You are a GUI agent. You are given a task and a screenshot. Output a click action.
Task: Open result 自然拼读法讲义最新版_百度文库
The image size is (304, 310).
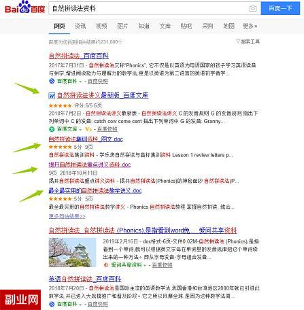coord(103,95)
